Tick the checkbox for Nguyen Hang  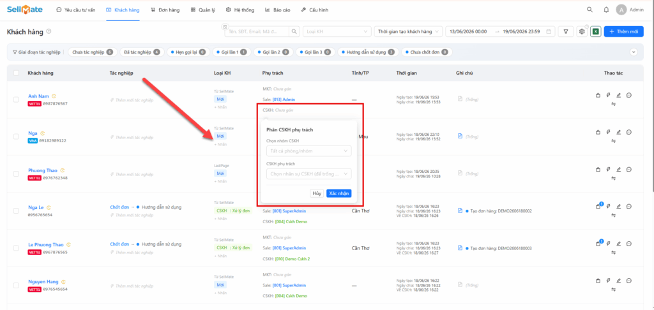click(16, 285)
